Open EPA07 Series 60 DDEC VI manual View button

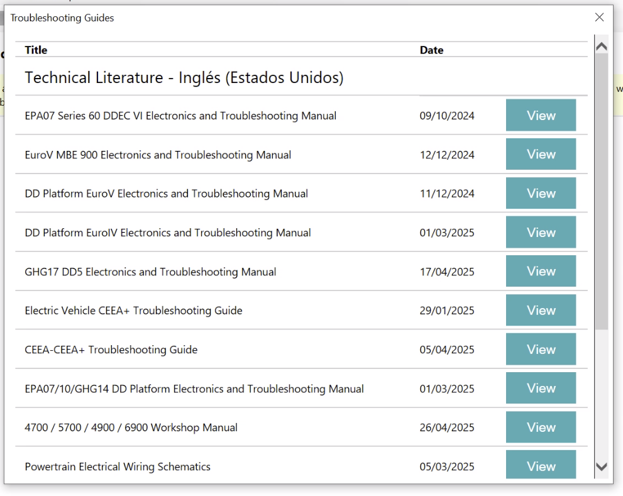click(541, 116)
